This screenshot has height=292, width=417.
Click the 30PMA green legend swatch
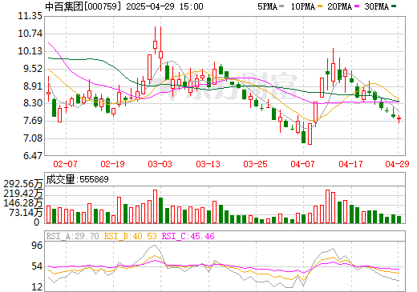[x=394, y=6]
